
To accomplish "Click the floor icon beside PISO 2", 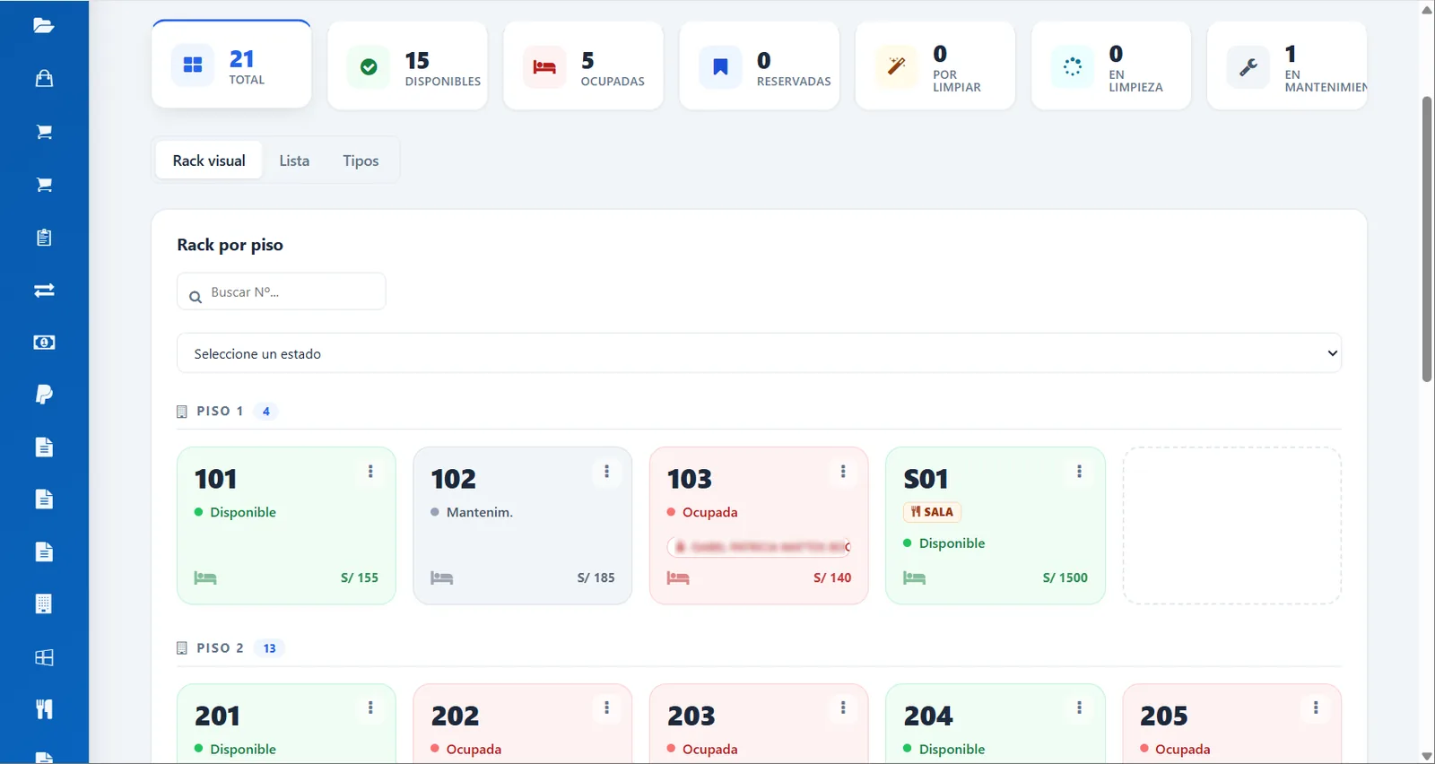I will [x=182, y=648].
